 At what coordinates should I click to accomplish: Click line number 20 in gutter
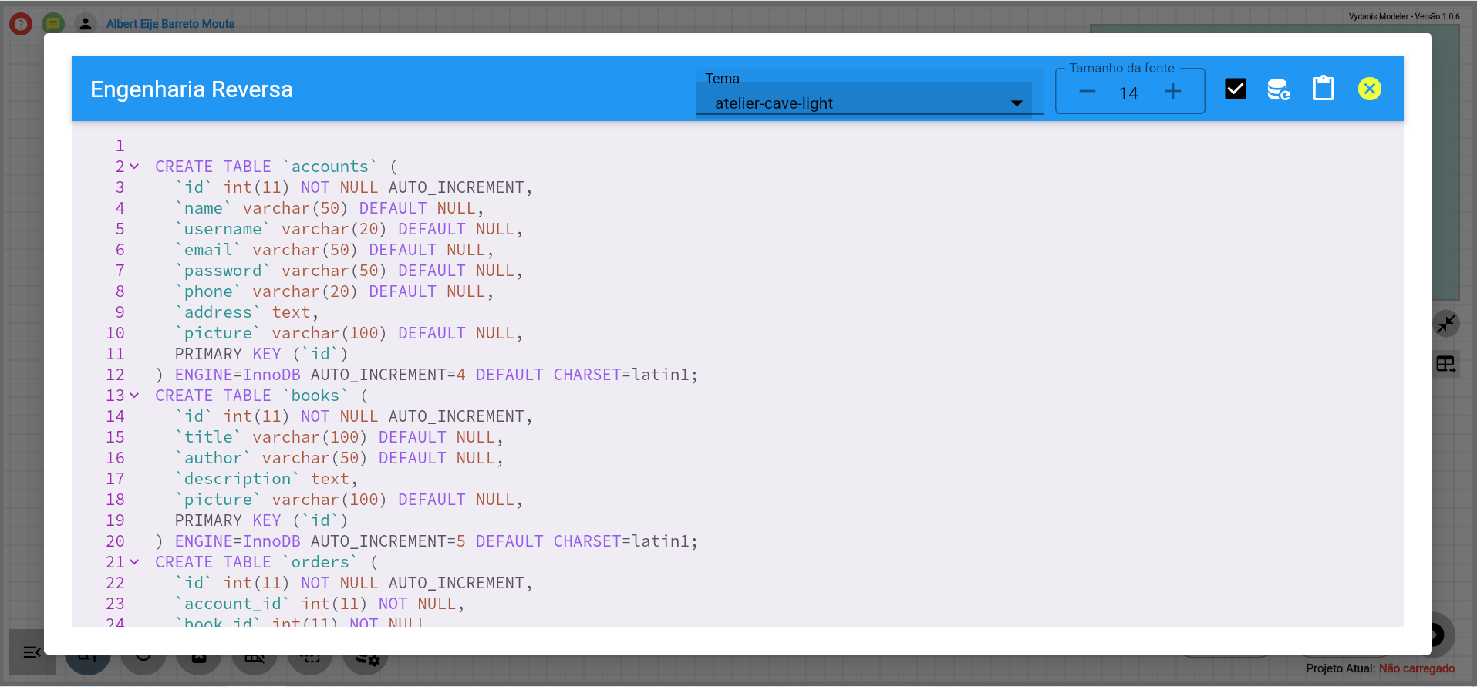115,541
